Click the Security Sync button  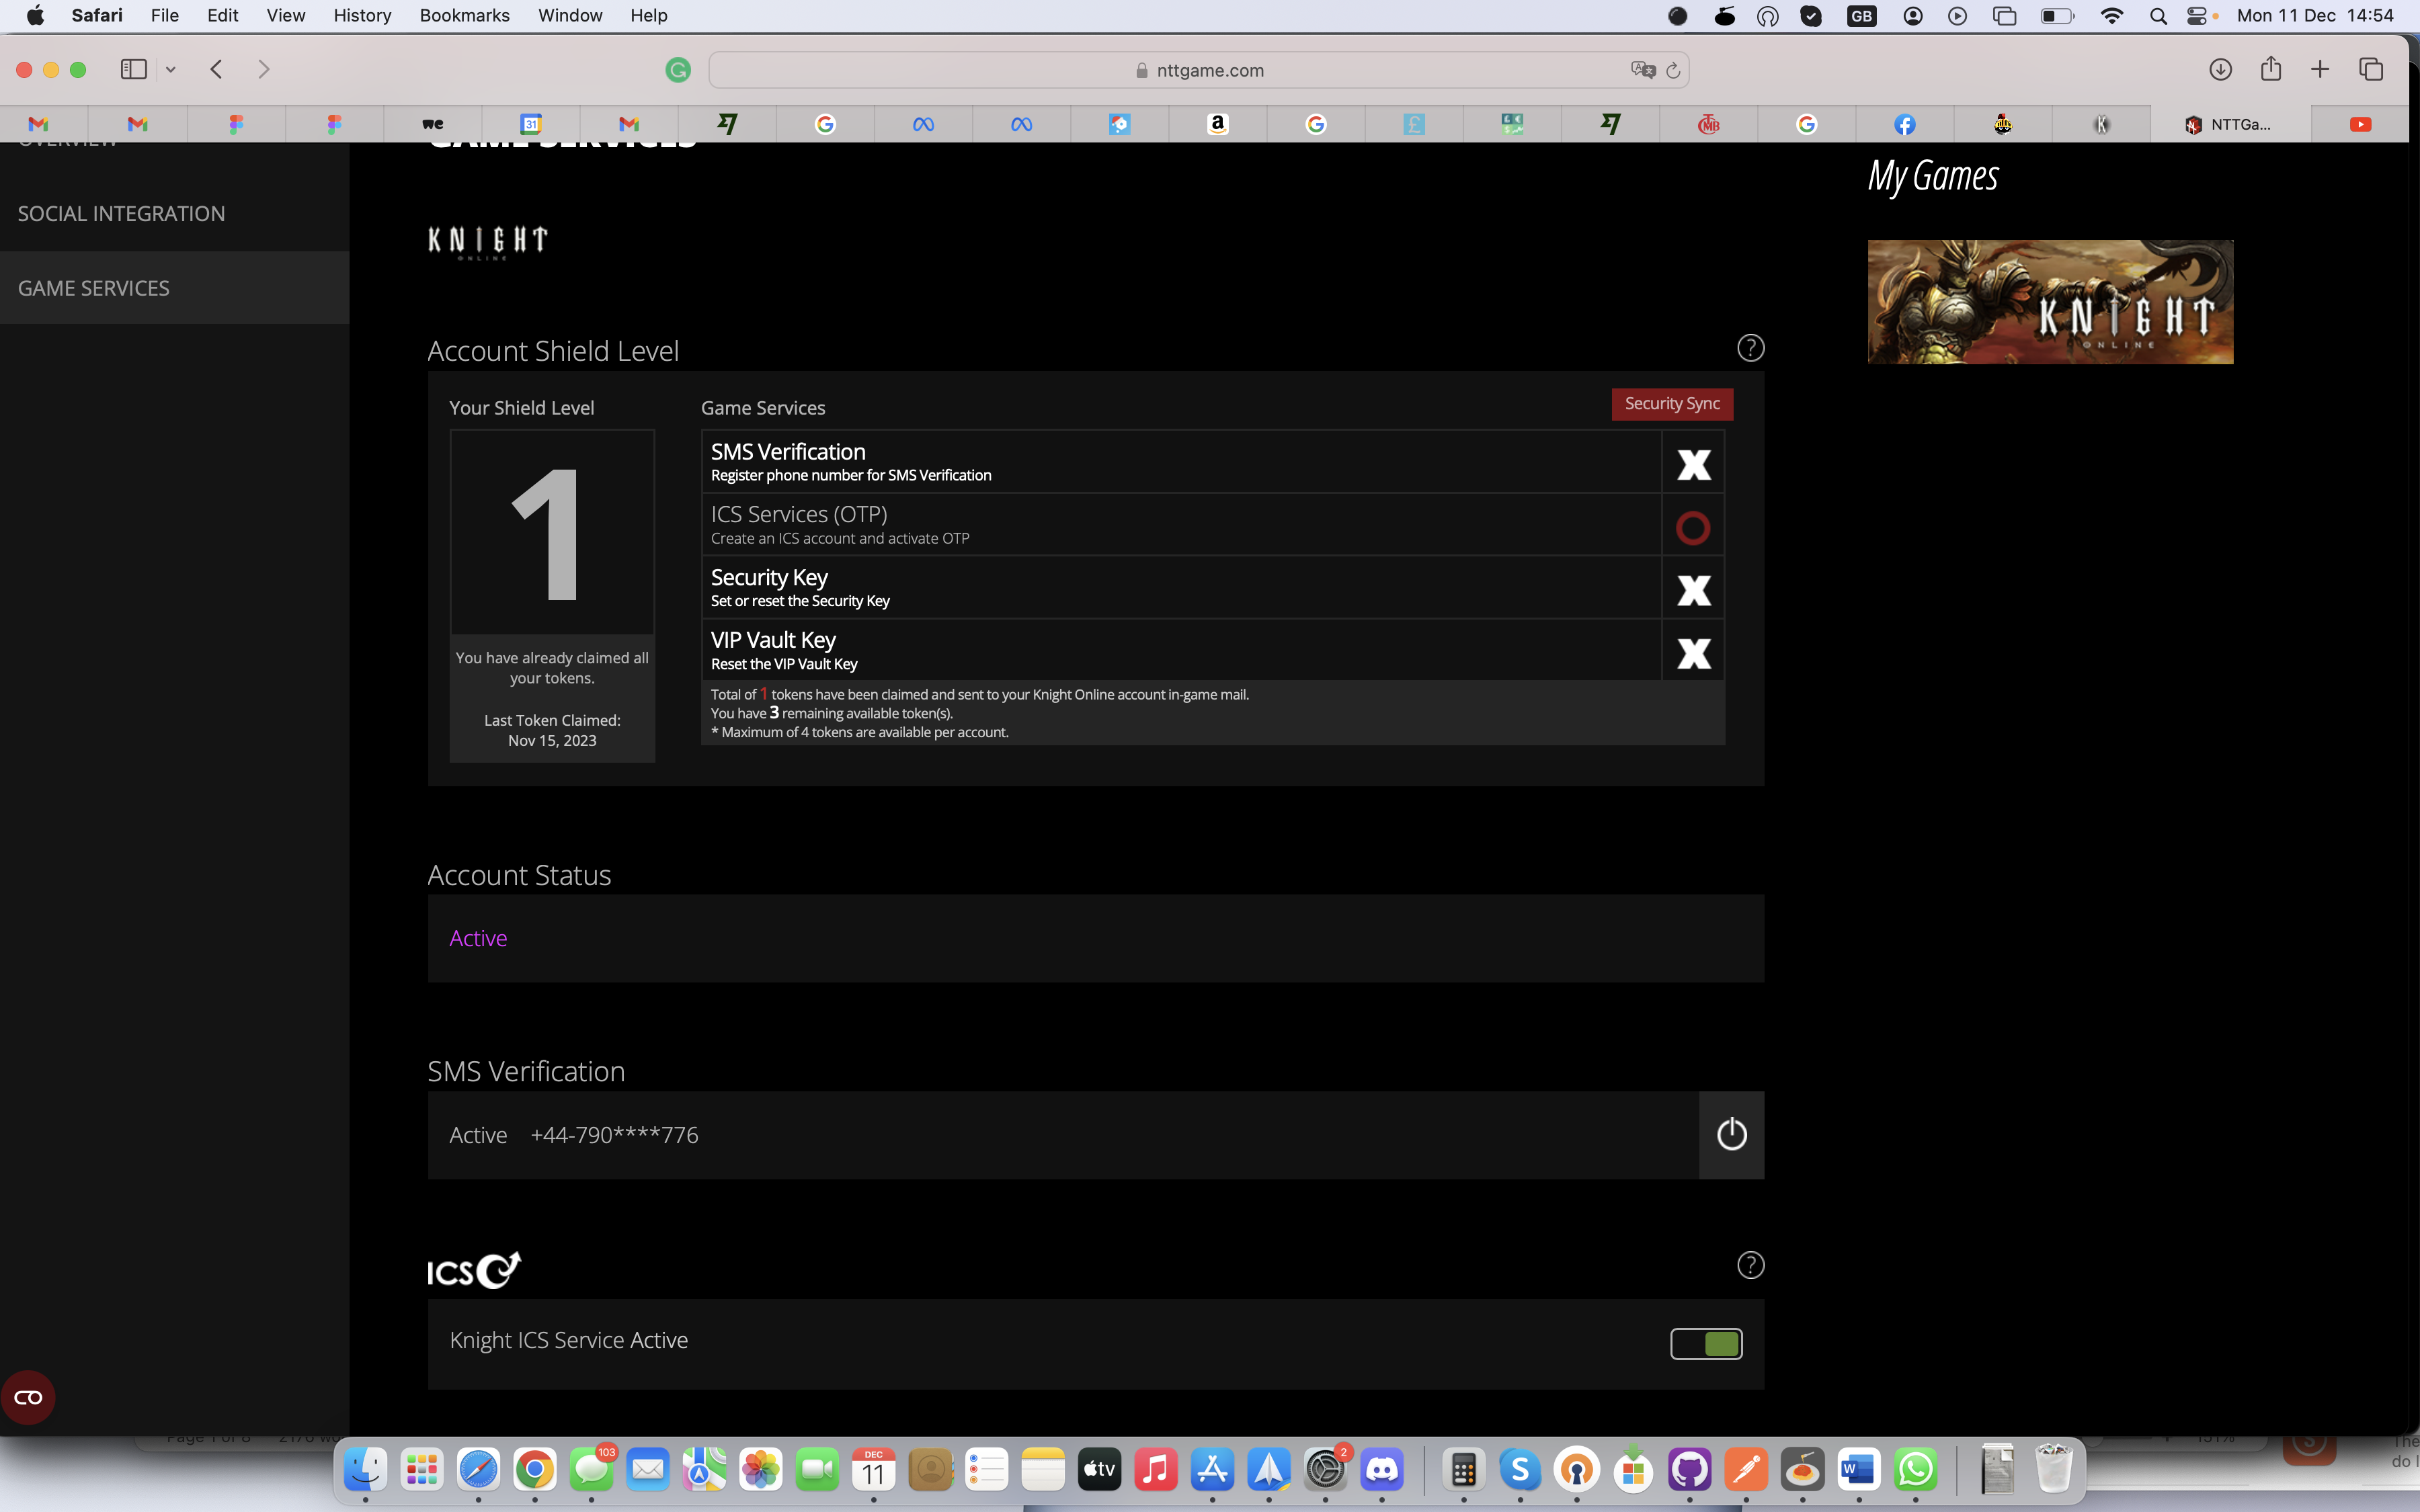click(x=1672, y=404)
